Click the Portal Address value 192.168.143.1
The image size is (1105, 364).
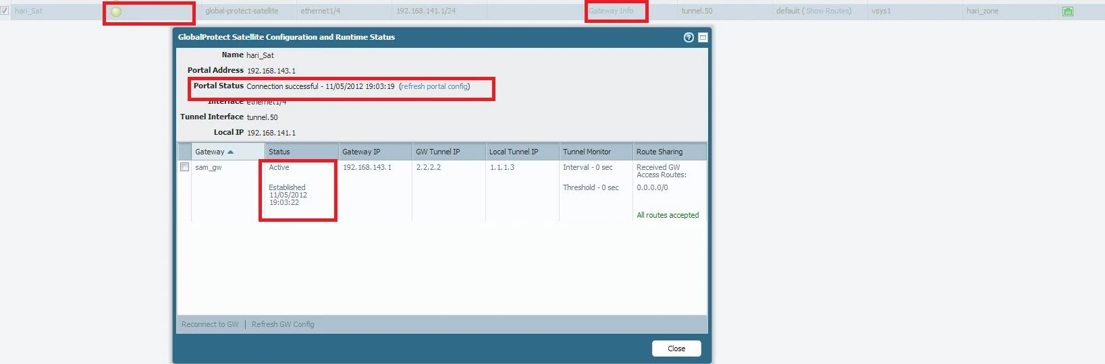click(271, 71)
